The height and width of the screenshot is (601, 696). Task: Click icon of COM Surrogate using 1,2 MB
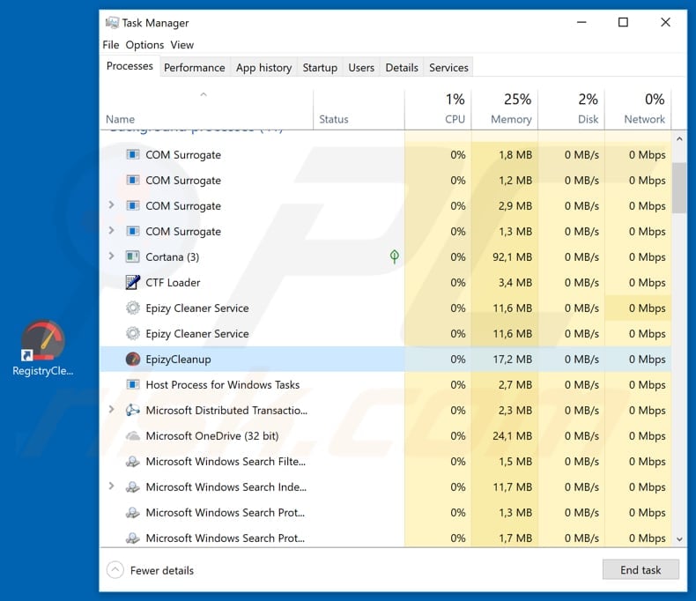click(x=133, y=180)
